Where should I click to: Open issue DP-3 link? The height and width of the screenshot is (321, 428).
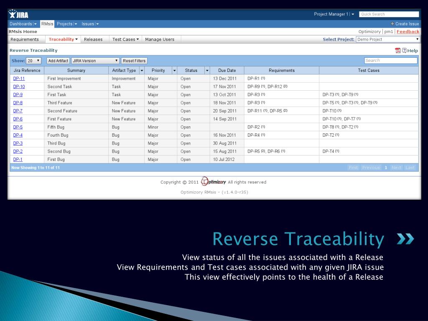[18, 143]
